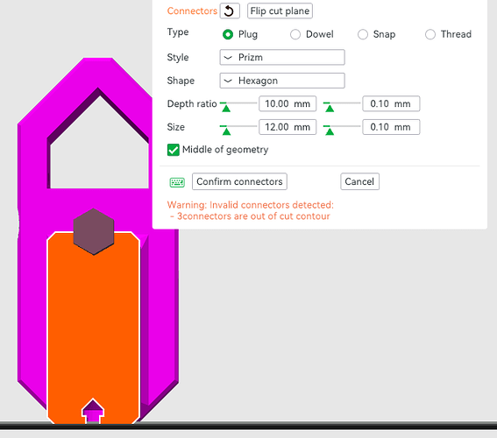Select the hexagon connector on the model
This screenshot has height=438, width=497.
(x=94, y=231)
